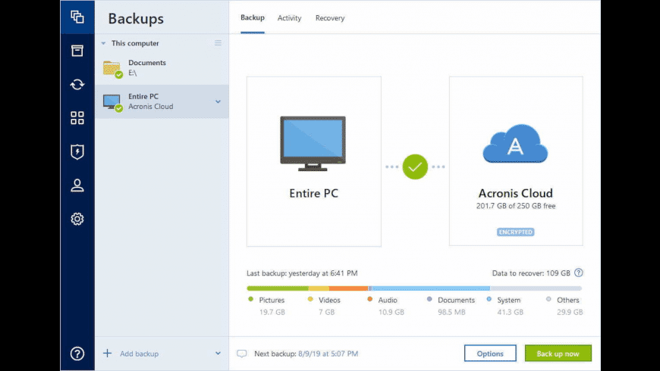Screen dimensions: 660x371
Task: Click the Last backup yesterday text
Action: point(302,273)
